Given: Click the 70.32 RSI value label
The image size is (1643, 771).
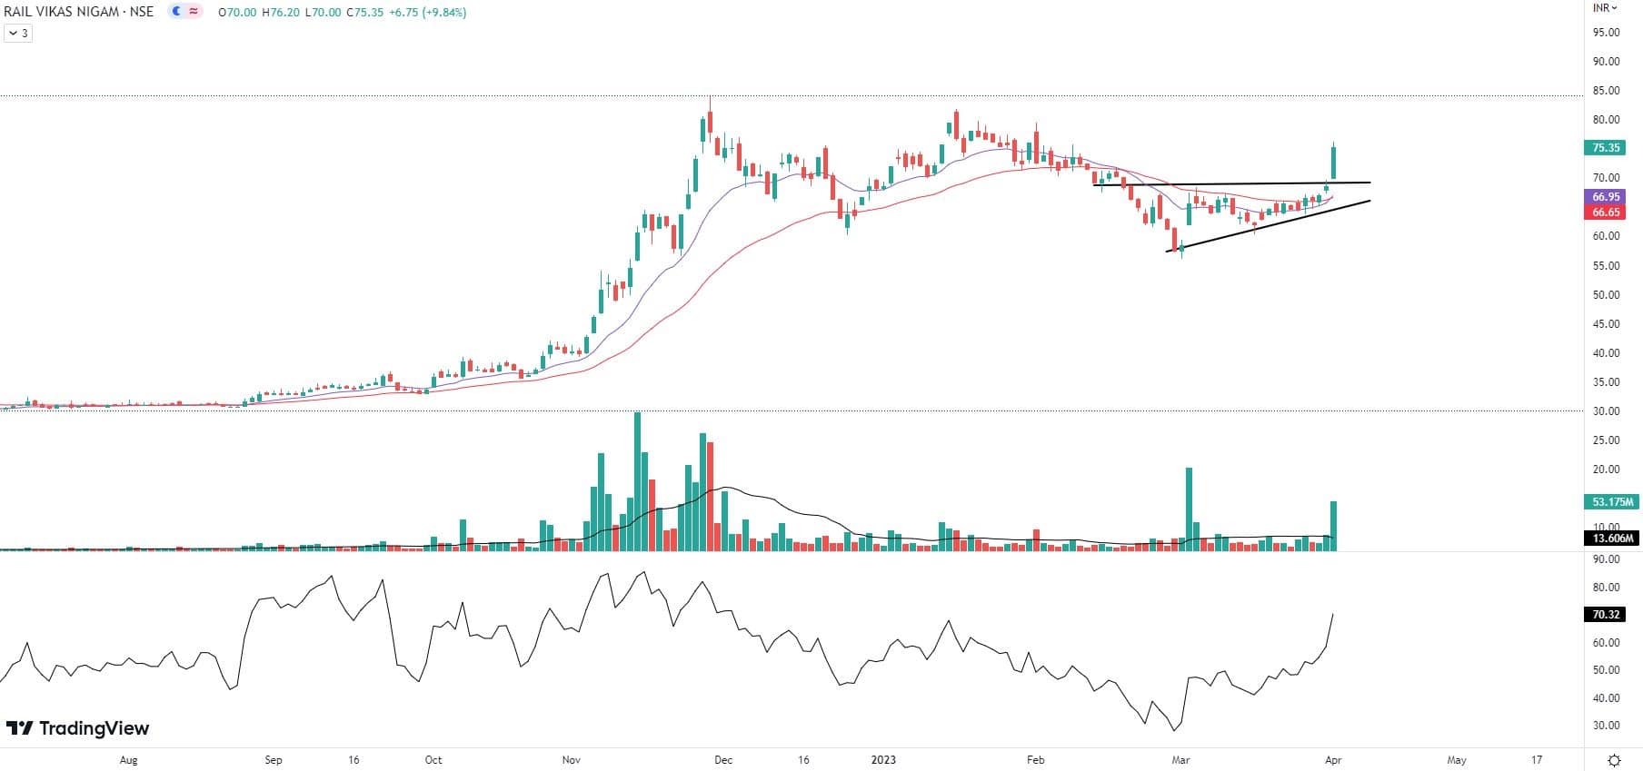Looking at the screenshot, I should pos(1606,615).
